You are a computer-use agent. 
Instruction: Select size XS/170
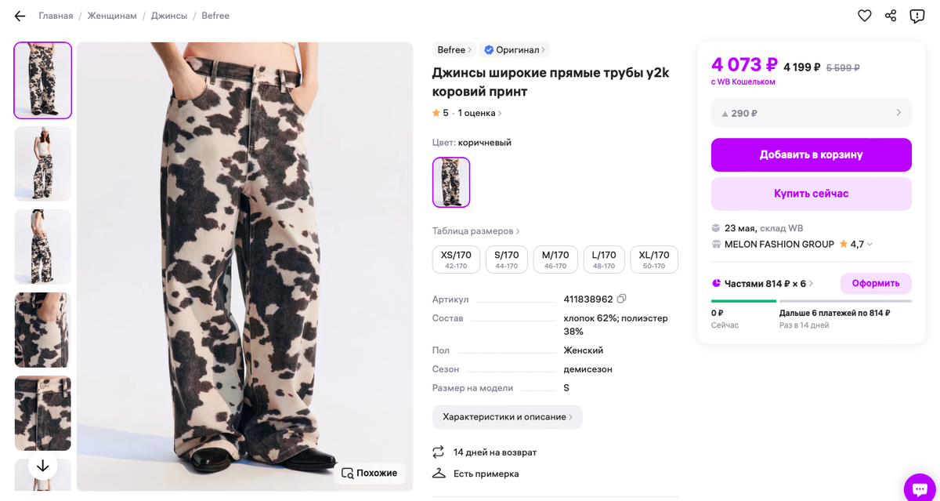(x=456, y=260)
